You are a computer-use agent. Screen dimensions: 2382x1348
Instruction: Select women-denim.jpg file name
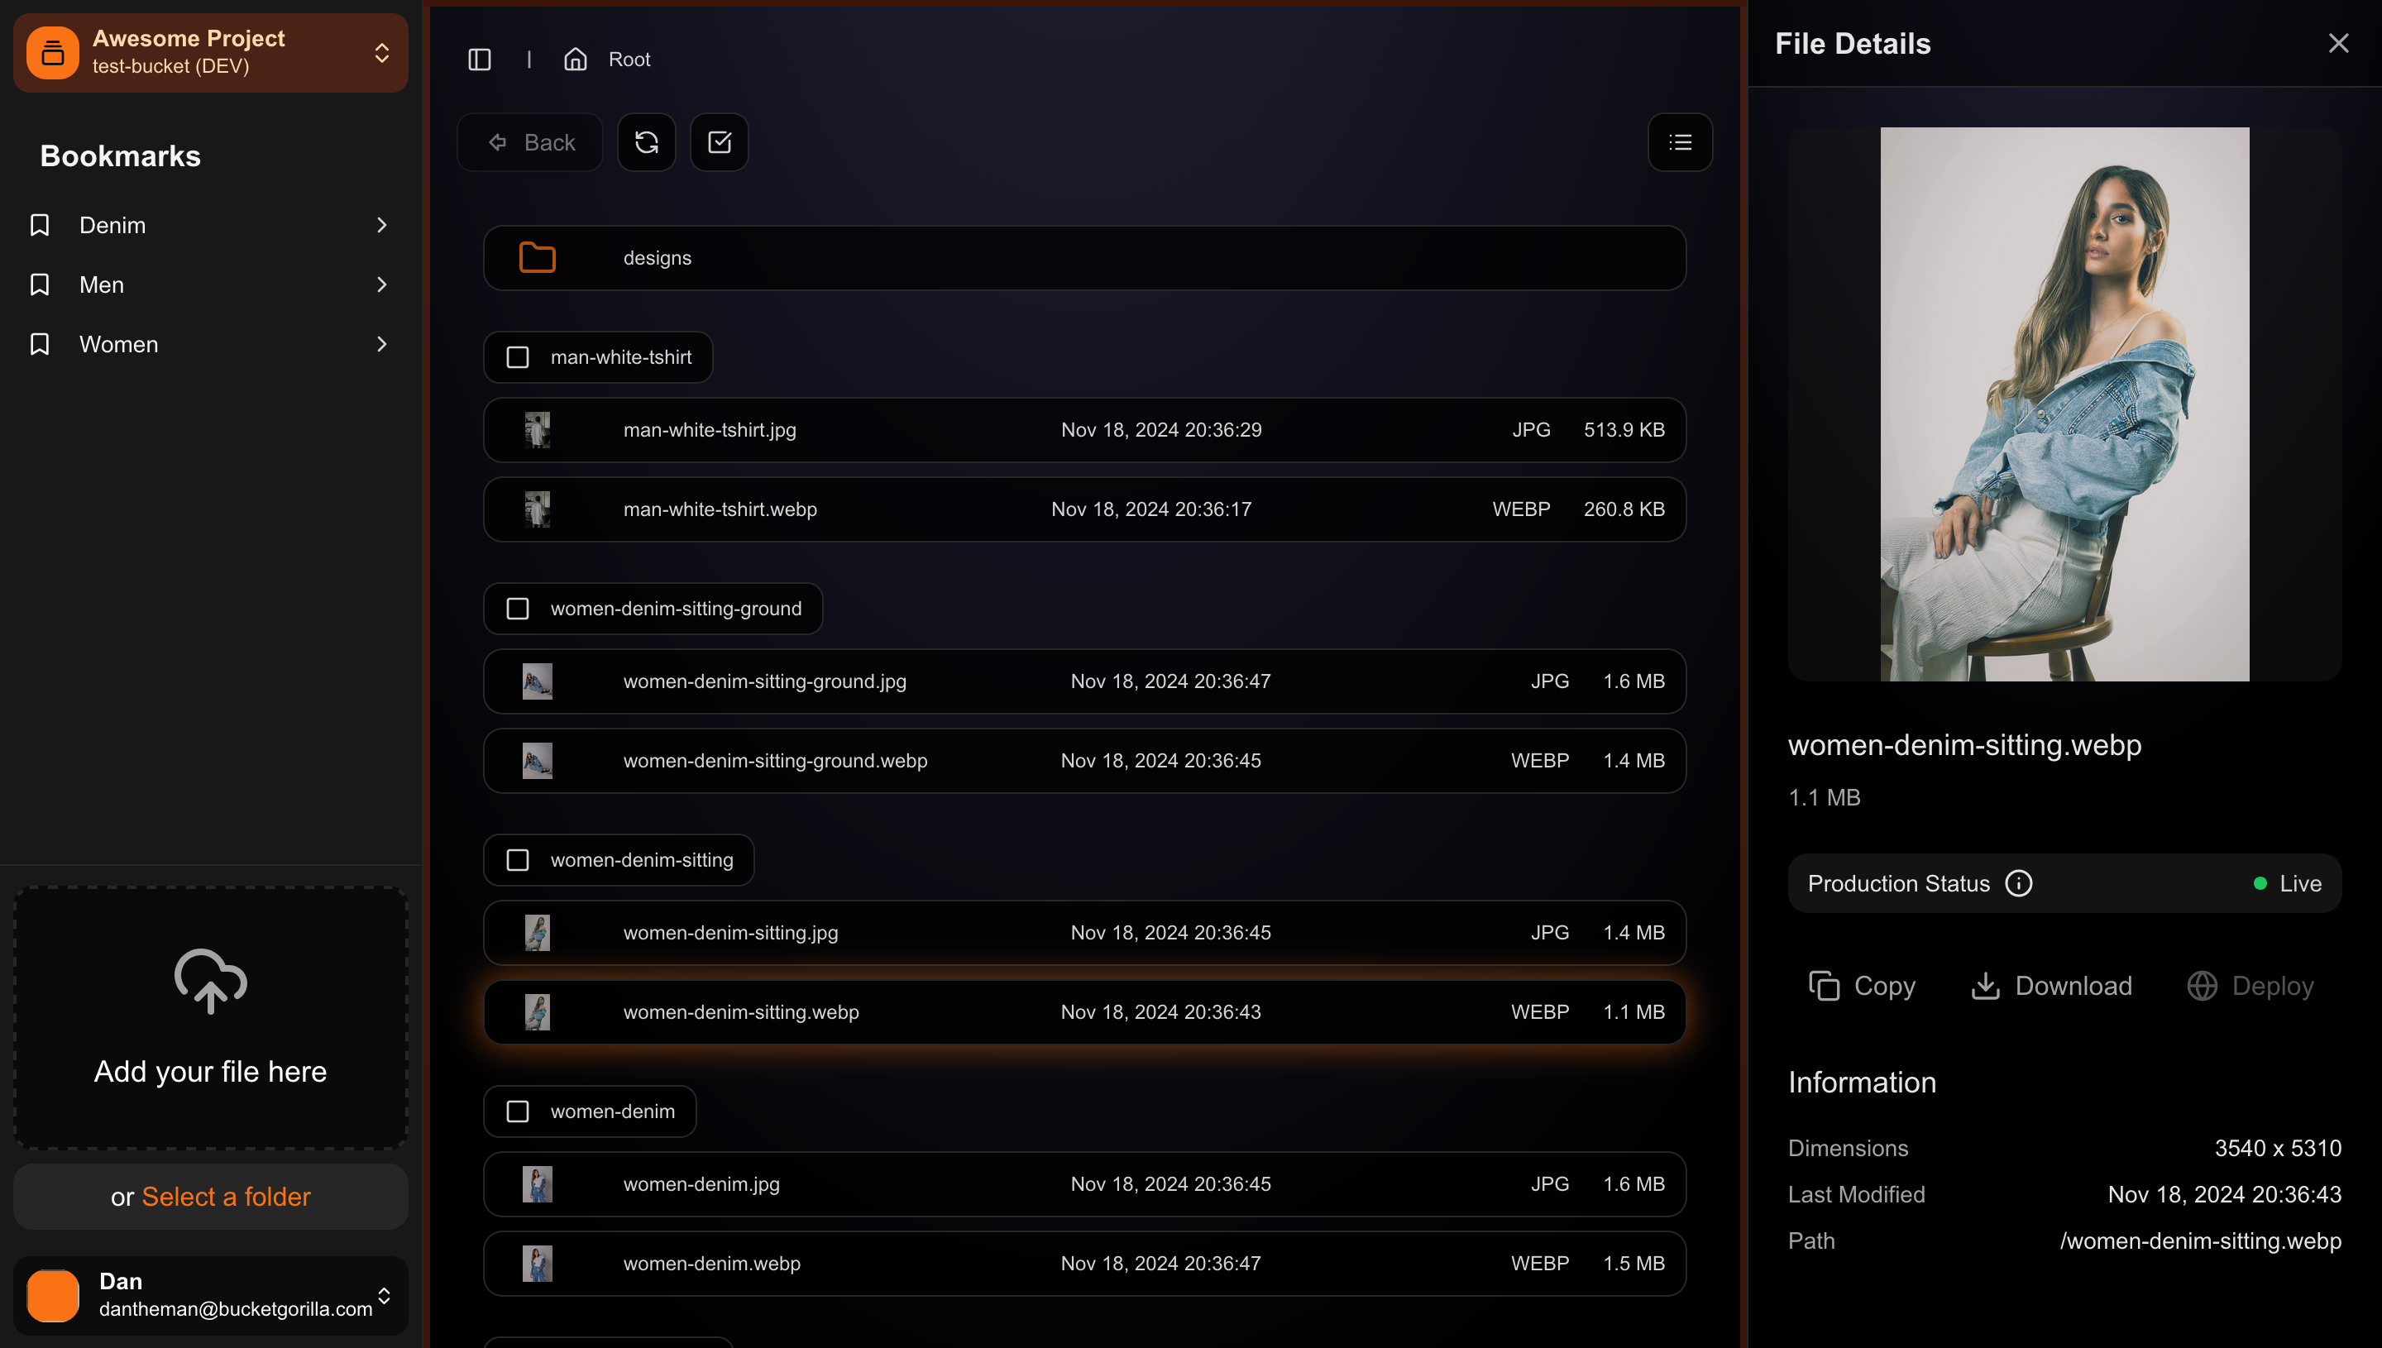coord(701,1184)
